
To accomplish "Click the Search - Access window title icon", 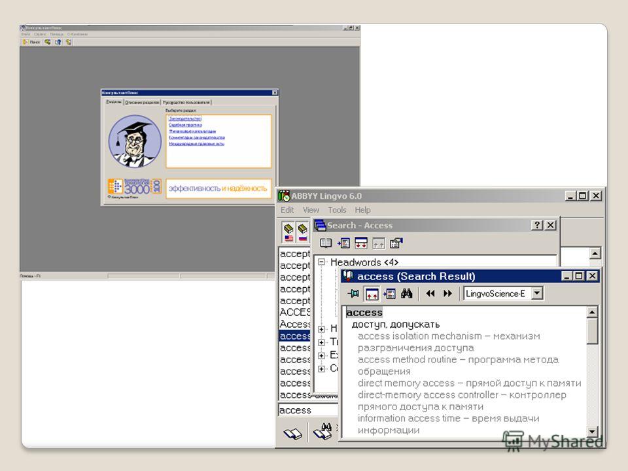I will point(320,226).
